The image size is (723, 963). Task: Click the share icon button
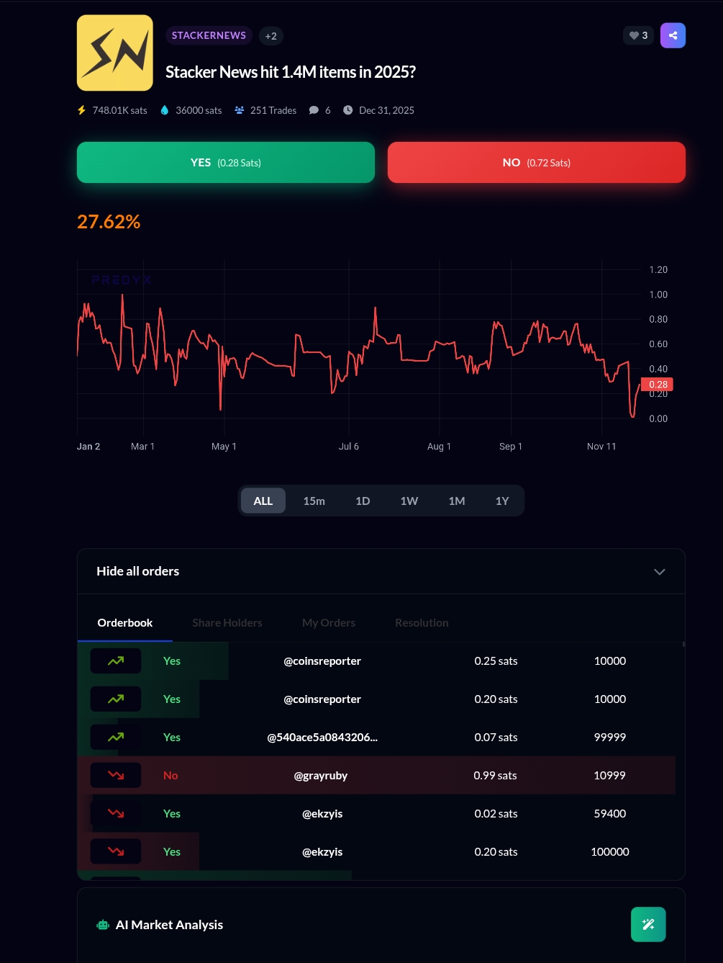[673, 35]
